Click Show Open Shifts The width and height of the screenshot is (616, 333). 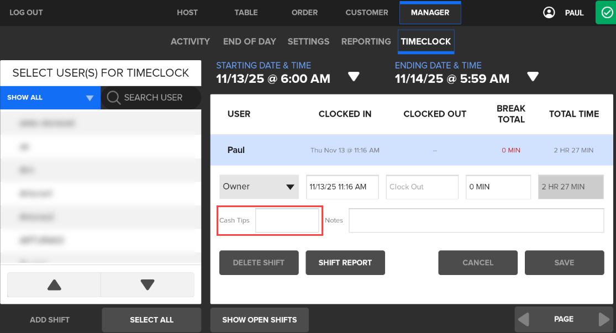pos(259,320)
